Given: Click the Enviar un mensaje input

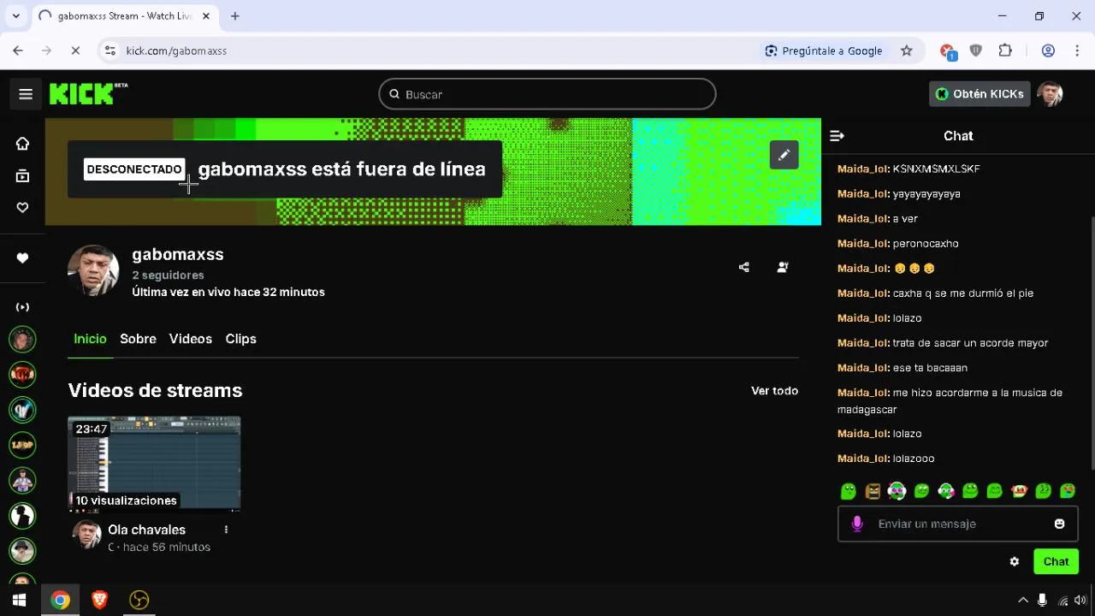Looking at the screenshot, I should (957, 524).
